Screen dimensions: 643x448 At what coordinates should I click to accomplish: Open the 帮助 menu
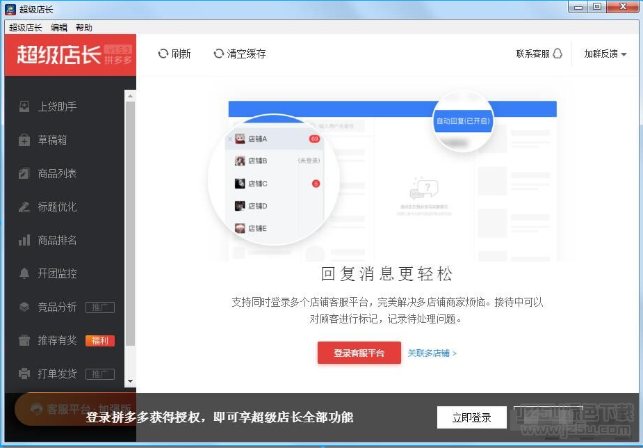(83, 28)
